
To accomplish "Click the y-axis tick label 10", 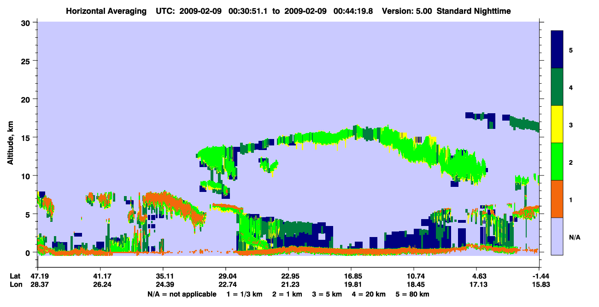I will pyautogui.click(x=27, y=176).
